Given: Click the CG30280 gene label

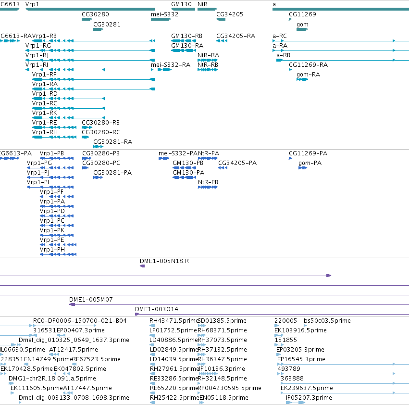Looking at the screenshot, I should (95, 14).
